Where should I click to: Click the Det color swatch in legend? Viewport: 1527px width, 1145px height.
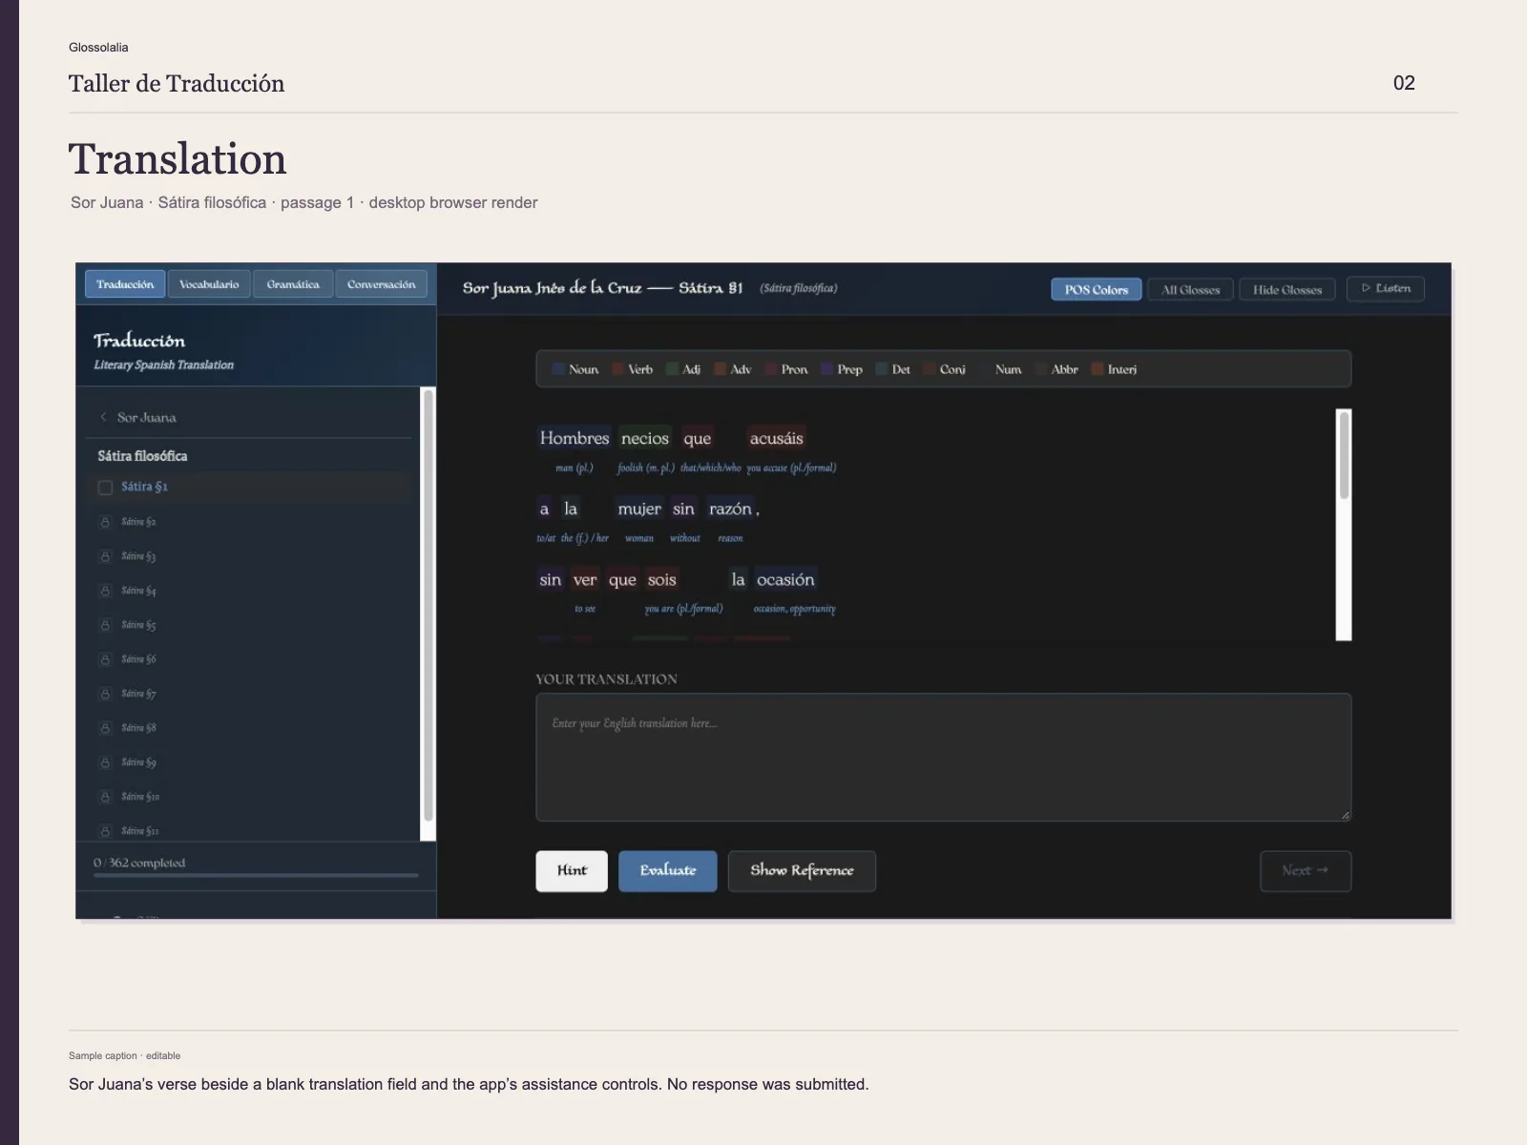pos(882,369)
